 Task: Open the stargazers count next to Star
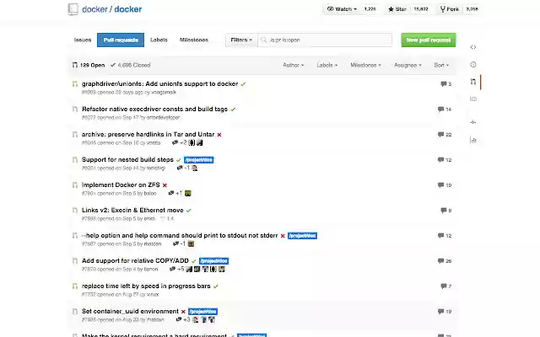pos(421,9)
